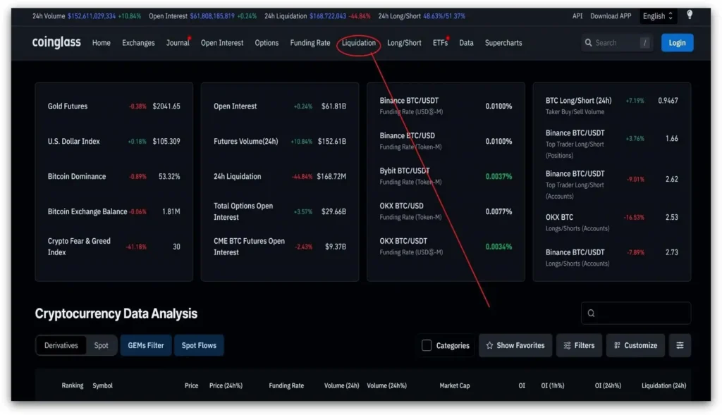Screen dimensions: 722x415
Task: Click the Bitcoin Exchange Balance row
Action: (114, 211)
